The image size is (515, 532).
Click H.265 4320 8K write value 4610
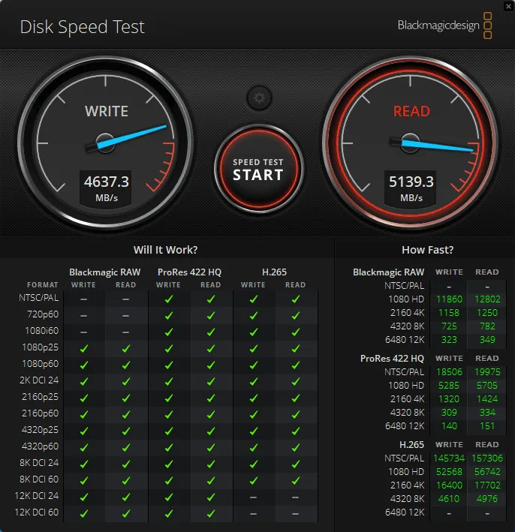tap(449, 499)
